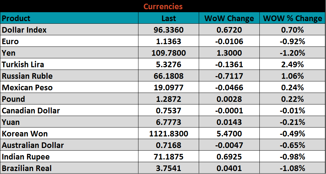Click the Canadian Dollar row label

(31, 111)
